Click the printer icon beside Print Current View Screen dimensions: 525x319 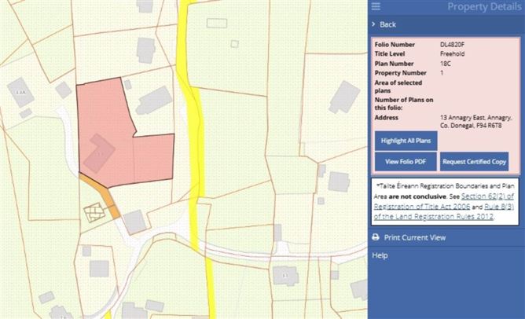pos(376,237)
